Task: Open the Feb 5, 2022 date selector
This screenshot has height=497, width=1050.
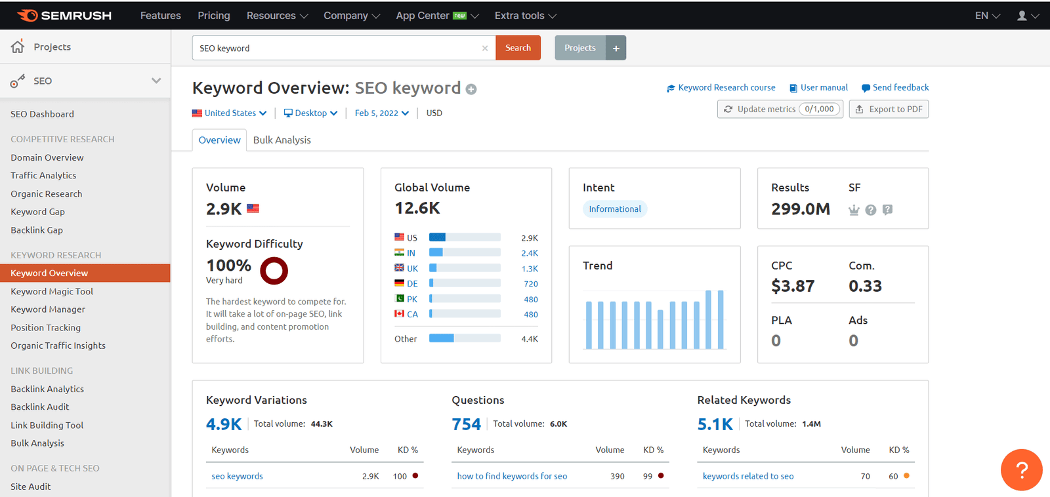Action: pos(381,113)
